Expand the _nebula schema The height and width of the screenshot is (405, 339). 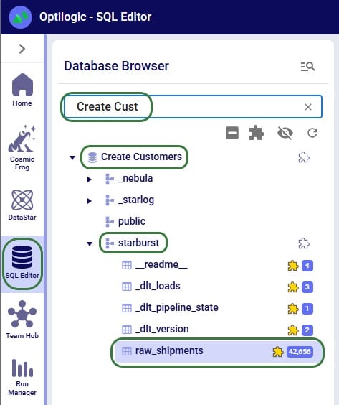pyautogui.click(x=90, y=179)
